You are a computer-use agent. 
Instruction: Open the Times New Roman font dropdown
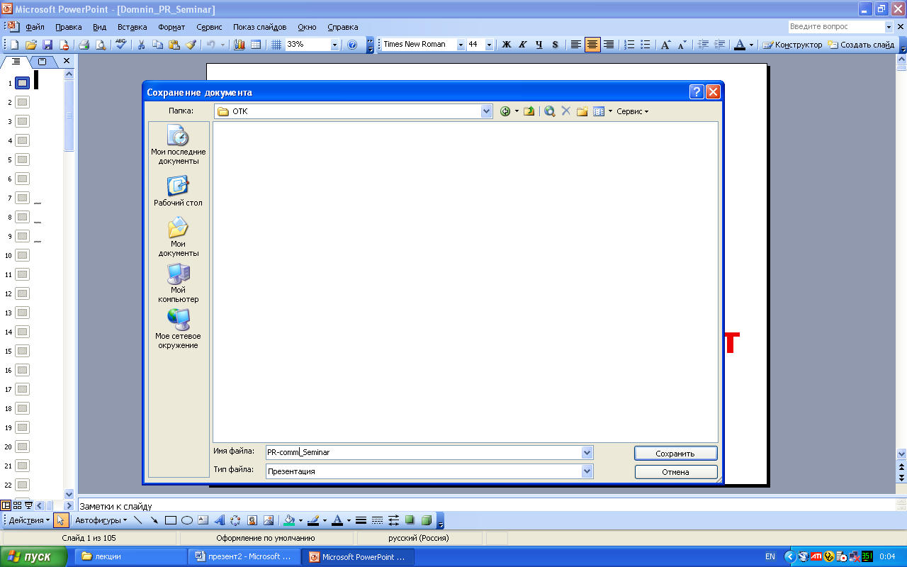click(461, 45)
